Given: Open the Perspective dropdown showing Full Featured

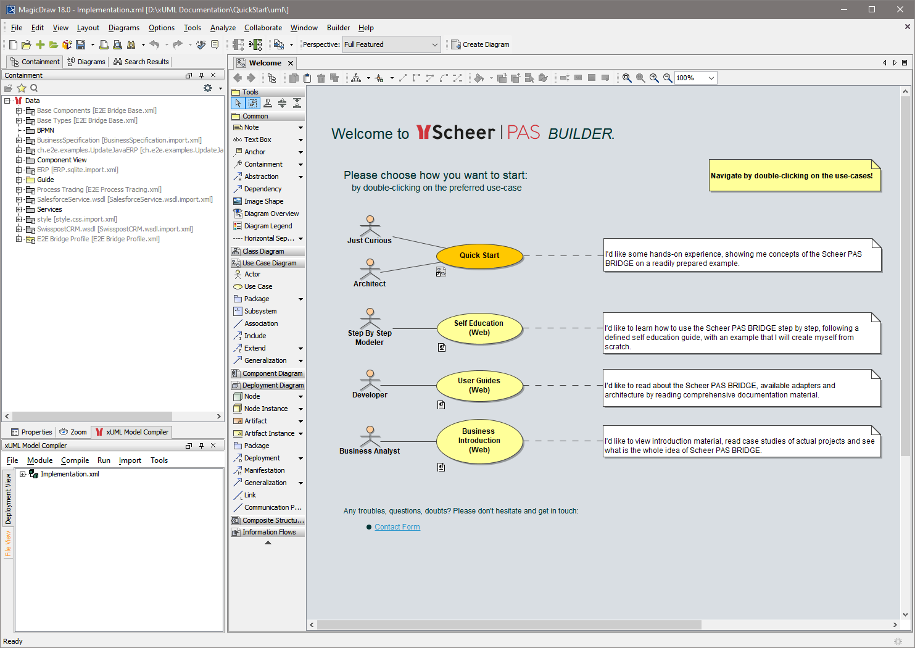Looking at the screenshot, I should [391, 44].
